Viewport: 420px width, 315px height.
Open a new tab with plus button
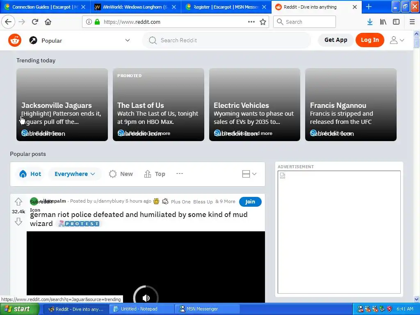pos(369,7)
